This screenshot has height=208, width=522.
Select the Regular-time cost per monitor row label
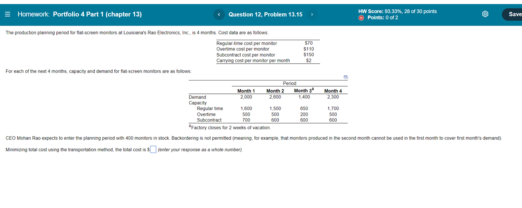coord(246,43)
